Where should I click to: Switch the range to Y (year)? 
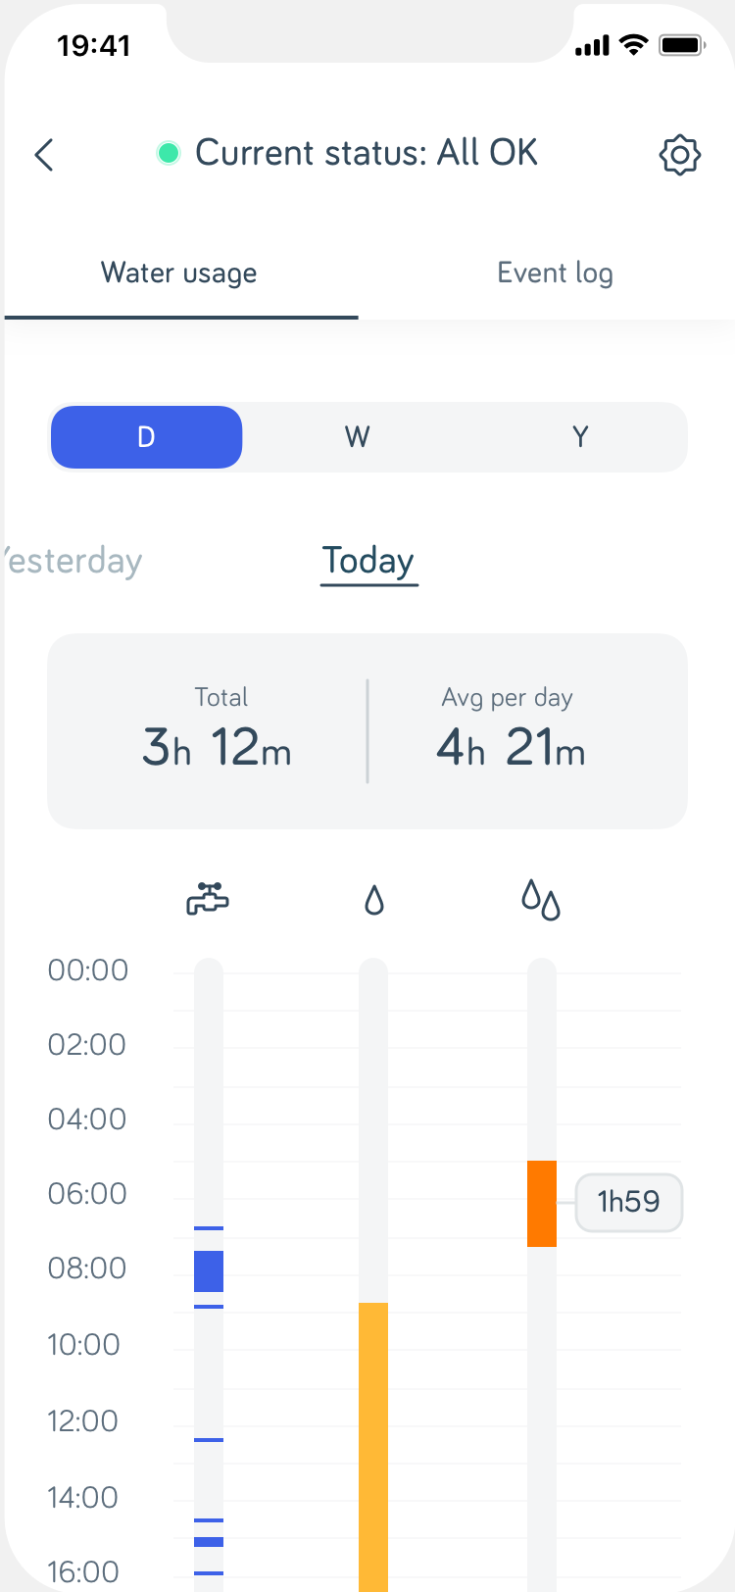580,437
